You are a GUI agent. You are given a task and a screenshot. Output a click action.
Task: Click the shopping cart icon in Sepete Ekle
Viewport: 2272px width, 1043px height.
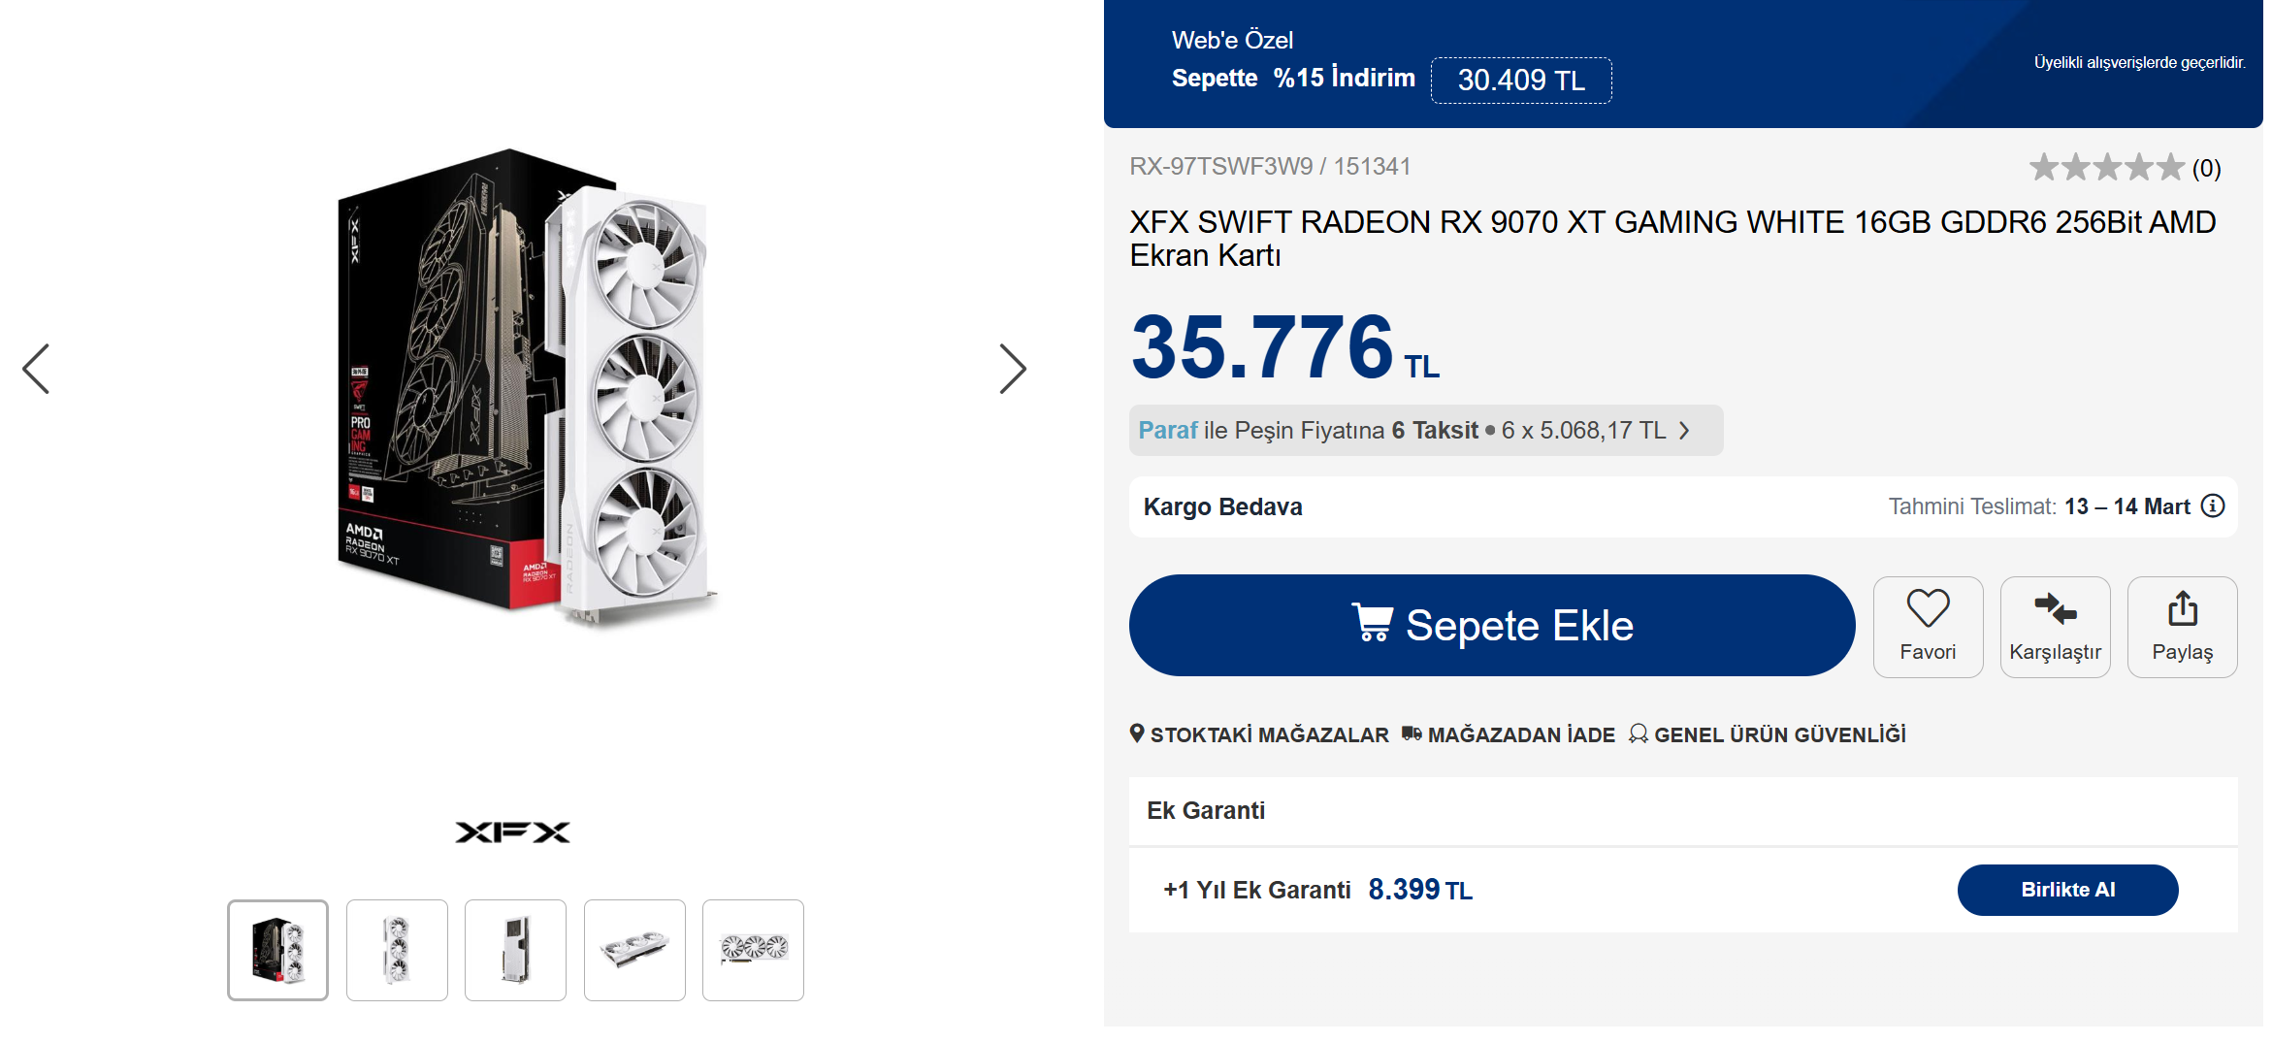click(1372, 622)
